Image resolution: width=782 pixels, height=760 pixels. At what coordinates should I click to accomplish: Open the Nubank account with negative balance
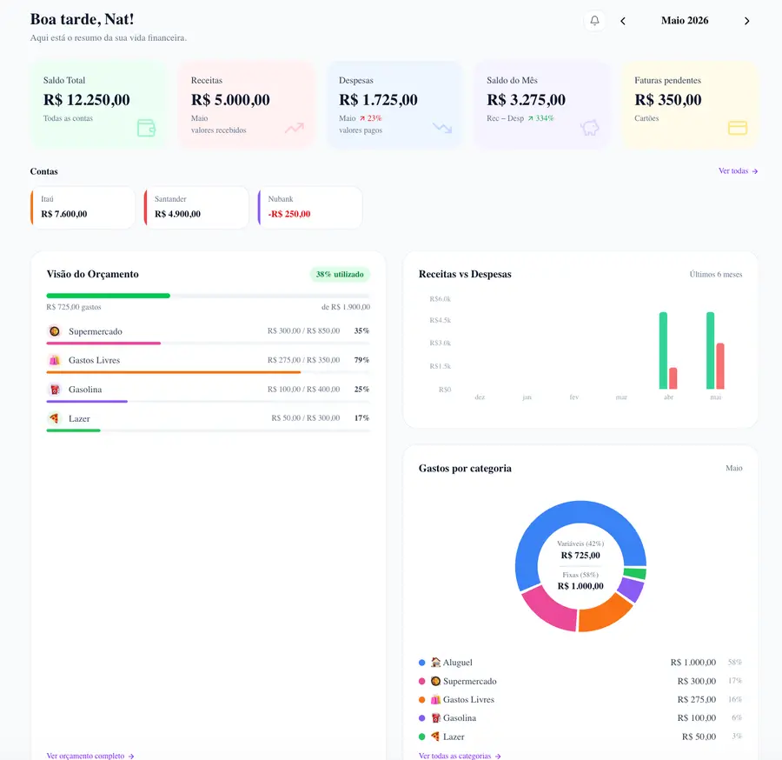point(310,208)
